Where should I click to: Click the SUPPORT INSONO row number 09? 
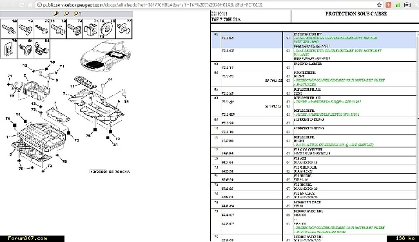click(x=314, y=122)
